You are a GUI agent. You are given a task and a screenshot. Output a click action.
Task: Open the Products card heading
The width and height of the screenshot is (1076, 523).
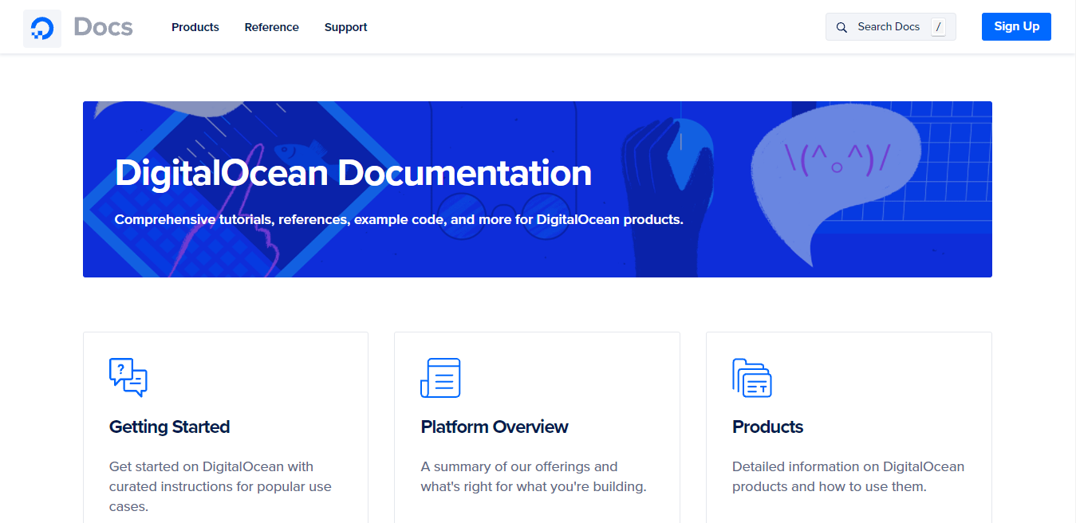[x=768, y=427]
